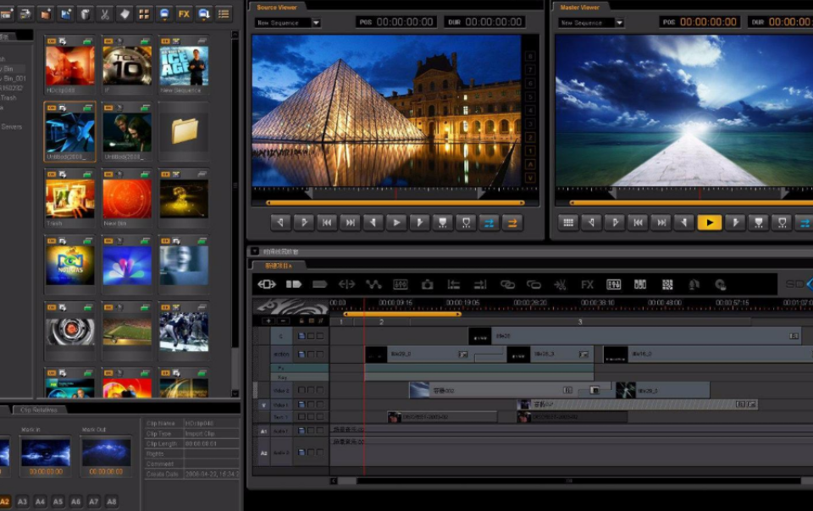Toggle first checkbox on the Video 1 track
The height and width of the screenshot is (511, 813).
tap(301, 404)
